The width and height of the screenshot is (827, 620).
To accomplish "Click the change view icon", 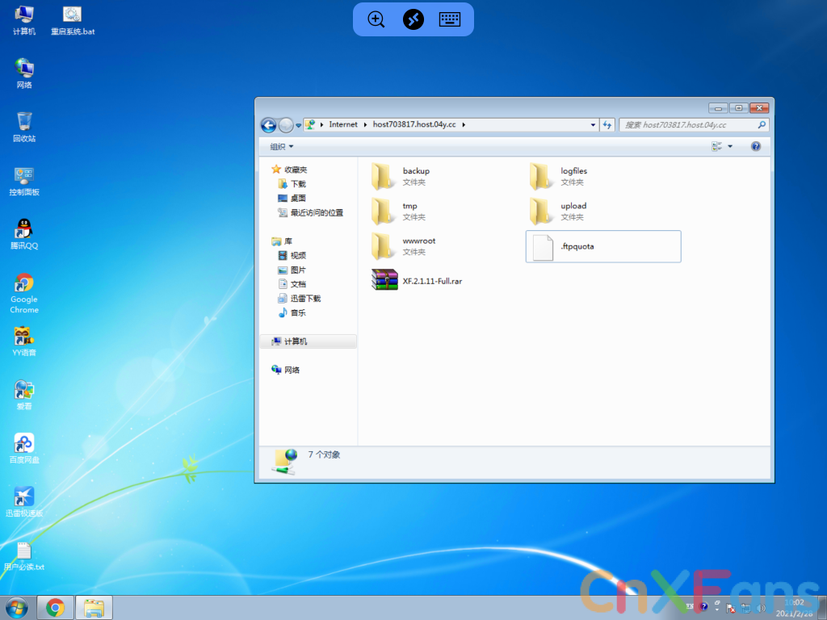I will coord(716,146).
